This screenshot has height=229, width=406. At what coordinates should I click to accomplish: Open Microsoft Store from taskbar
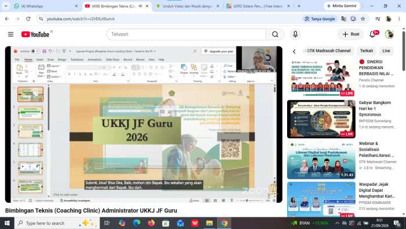166,223
